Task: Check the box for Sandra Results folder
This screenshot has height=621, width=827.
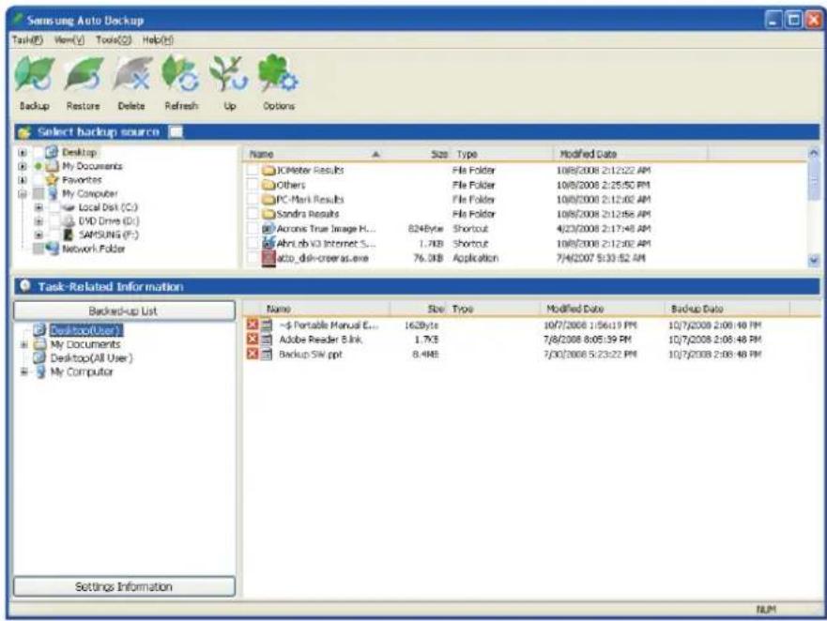Action: click(253, 214)
